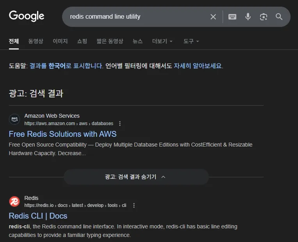The width and height of the screenshot is (298, 242).
Task: Open the on-screen keyboard input tool
Action: (232, 17)
